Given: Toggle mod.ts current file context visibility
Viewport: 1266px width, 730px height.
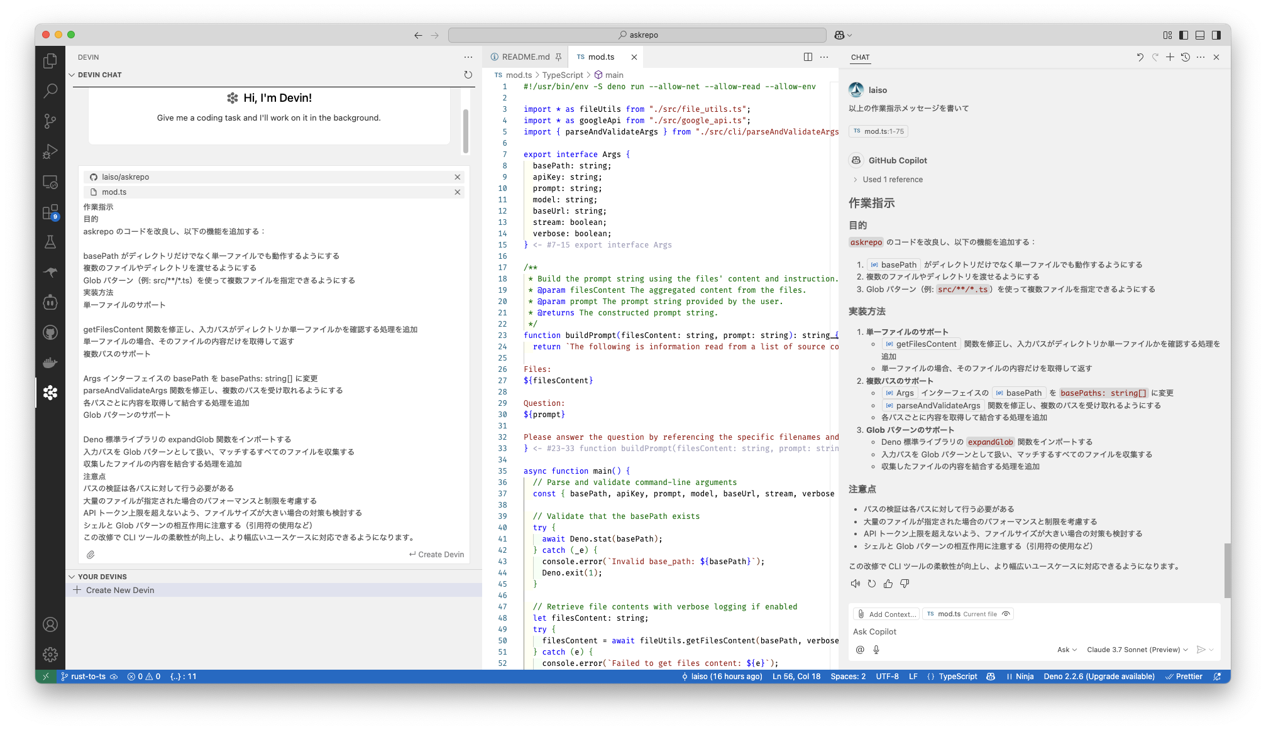Looking at the screenshot, I should (x=1006, y=614).
